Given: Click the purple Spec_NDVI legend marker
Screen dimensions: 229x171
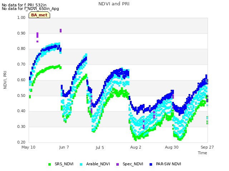Looking at the screenshot, I should [x=118, y=164].
